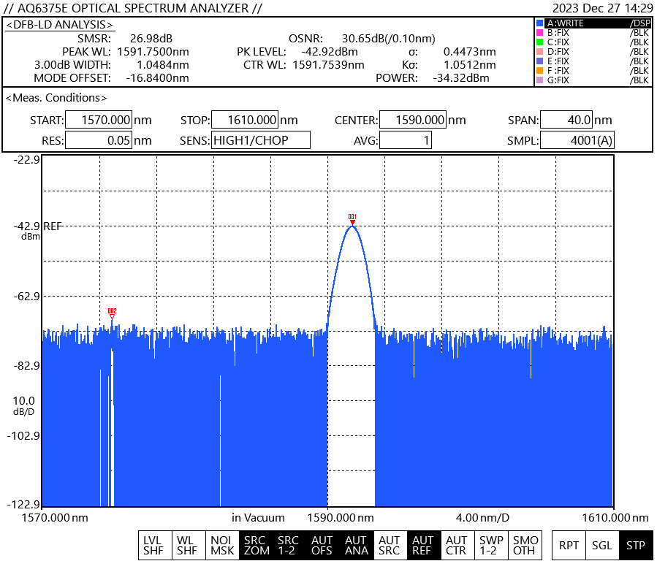Disable AUT OFS auto offset

coord(322,545)
